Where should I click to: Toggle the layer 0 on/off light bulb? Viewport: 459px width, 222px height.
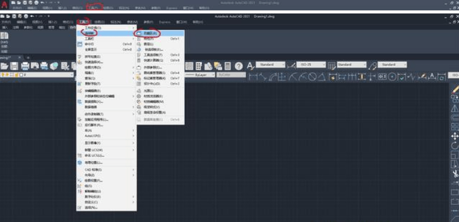[2, 75]
